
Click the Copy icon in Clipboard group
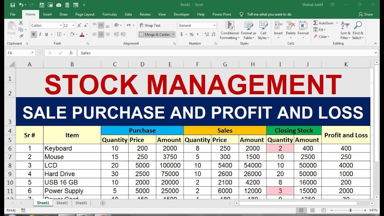pos(21,29)
